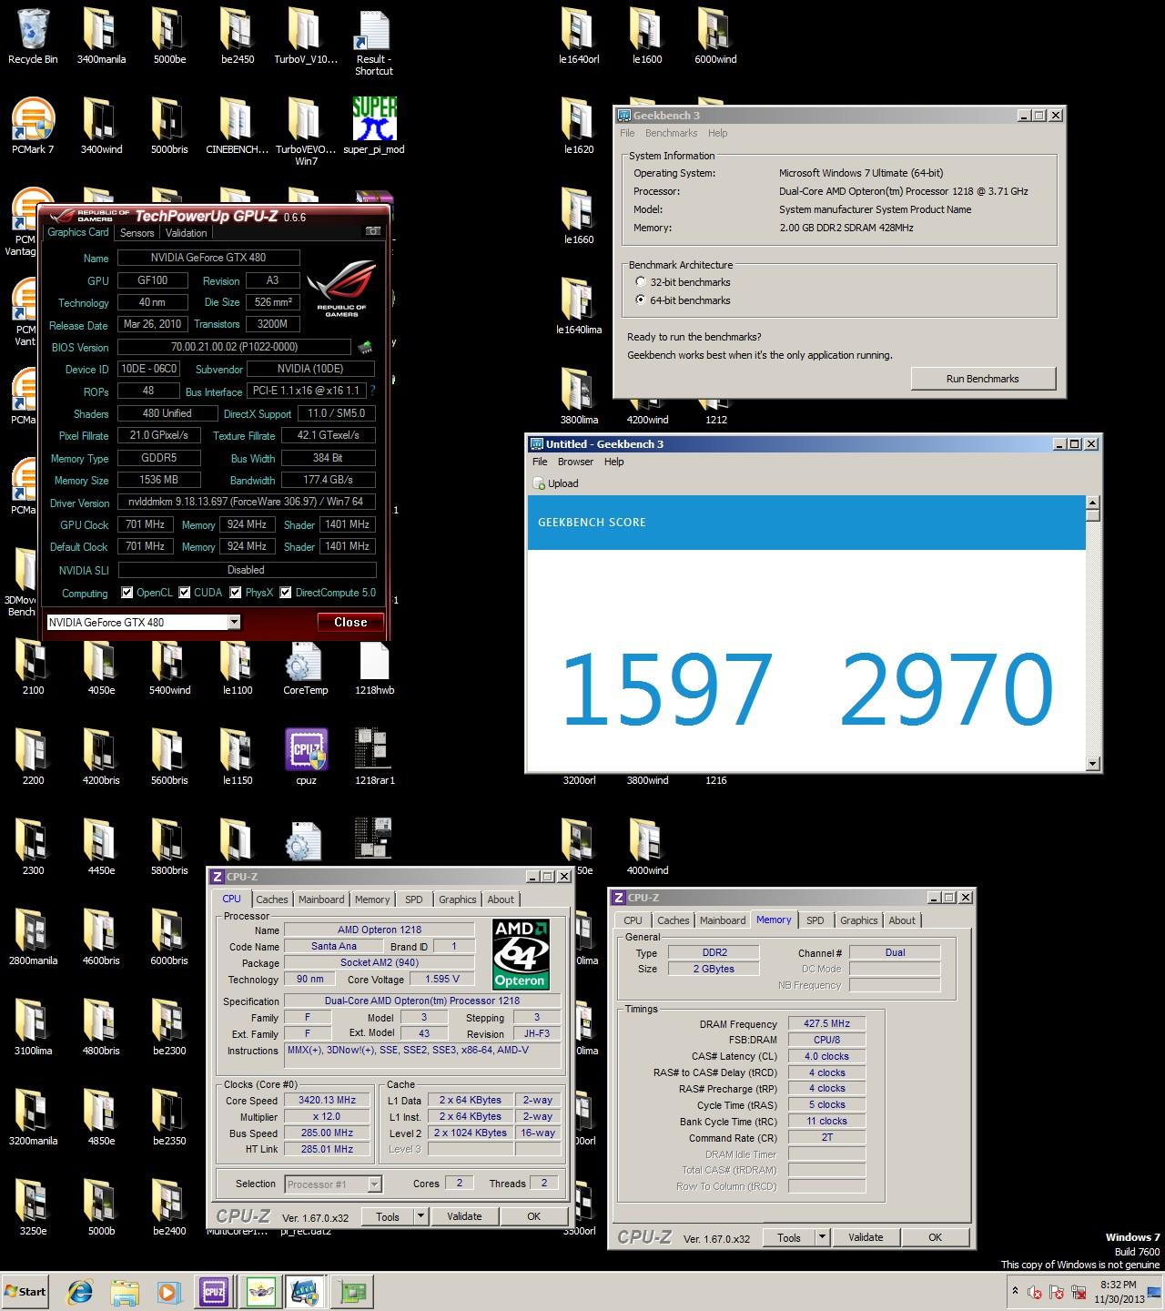Open the NVIDIA GeForce GTX 480 dropdown
Image resolution: width=1165 pixels, height=1311 pixels.
coord(234,622)
